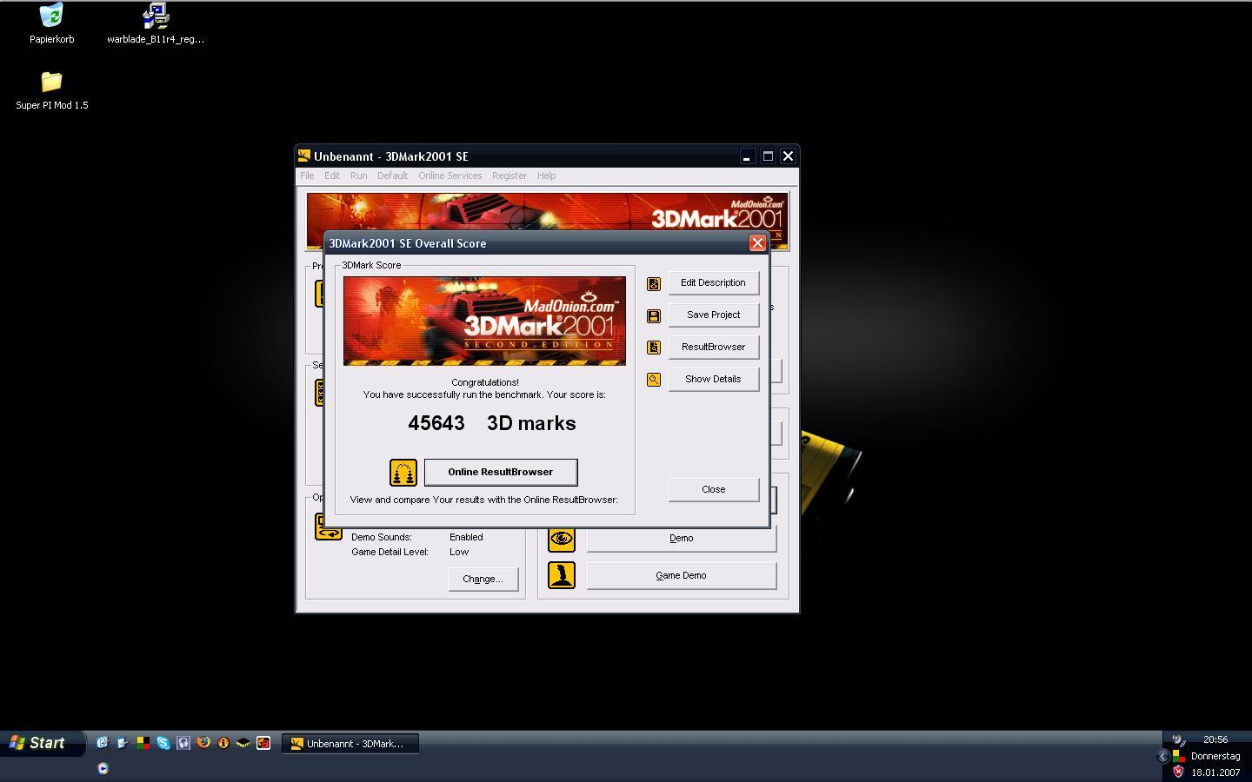Click the joystick icon beside Game Demo

[562, 575]
